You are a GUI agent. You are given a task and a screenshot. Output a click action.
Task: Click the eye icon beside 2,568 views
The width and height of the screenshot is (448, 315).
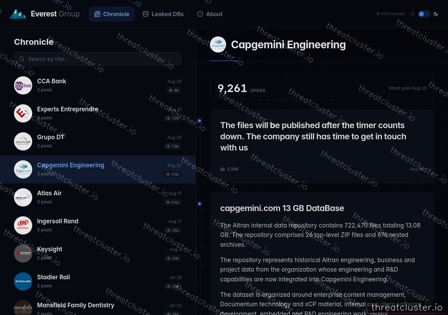pos(223,169)
